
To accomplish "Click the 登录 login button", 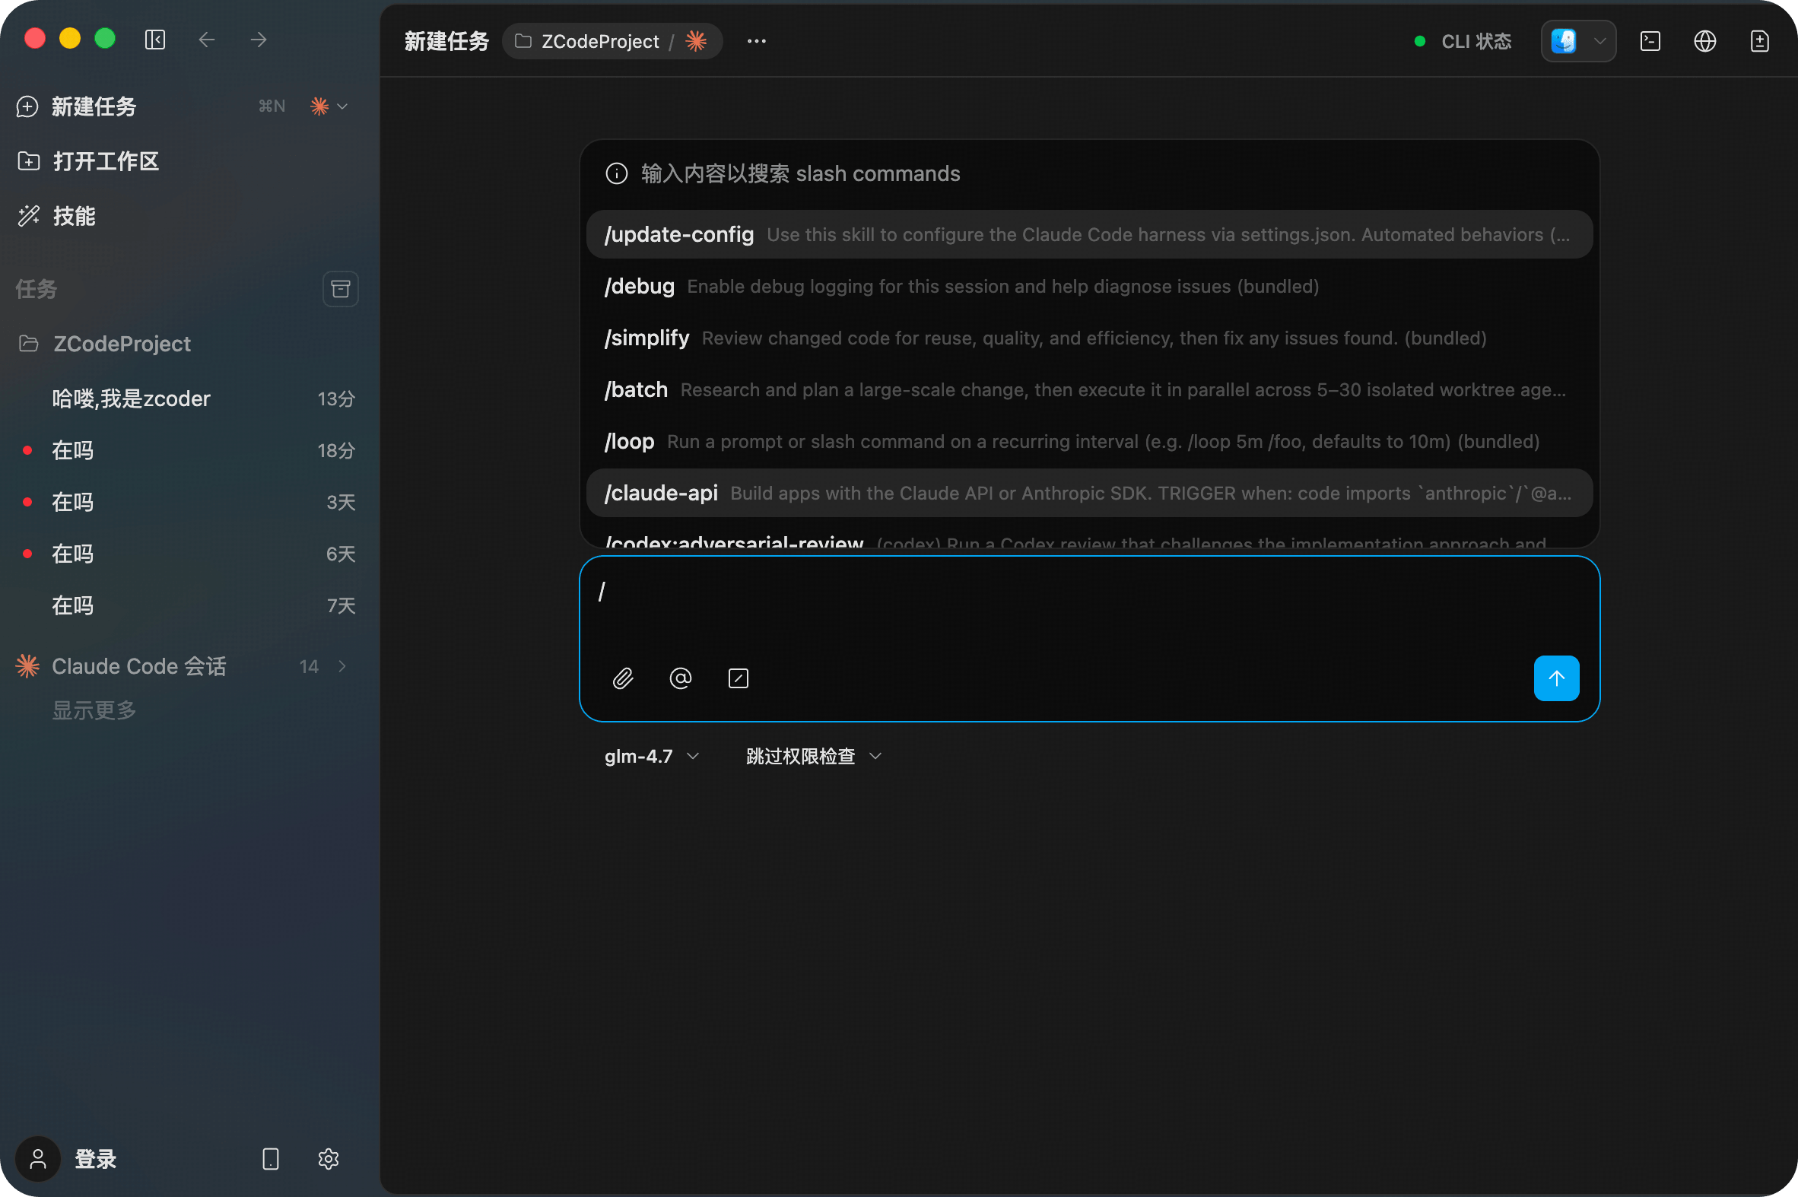I will 94,1158.
